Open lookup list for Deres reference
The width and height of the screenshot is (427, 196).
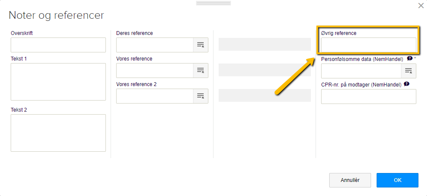(x=201, y=45)
